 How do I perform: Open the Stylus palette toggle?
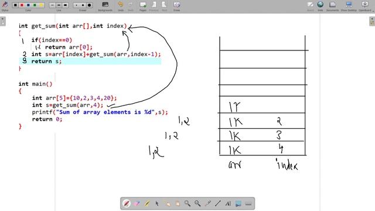[x=5, y=5]
